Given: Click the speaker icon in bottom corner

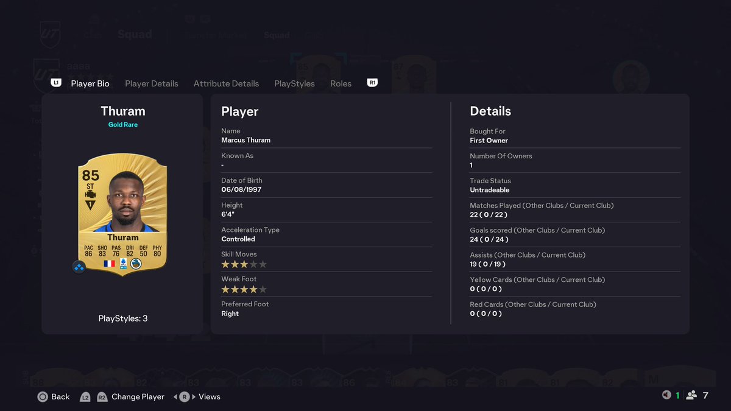Looking at the screenshot, I should click(666, 395).
